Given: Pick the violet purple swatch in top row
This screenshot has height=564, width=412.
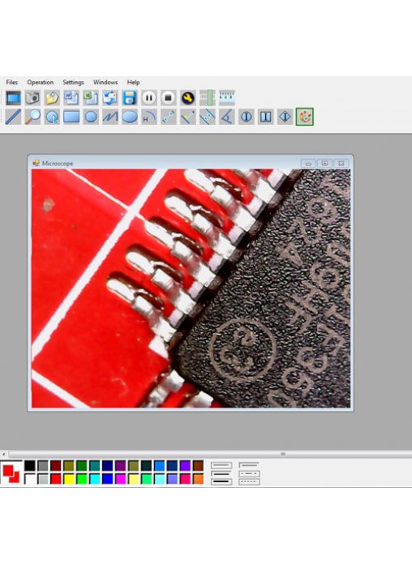Looking at the screenshot, I should (x=186, y=466).
